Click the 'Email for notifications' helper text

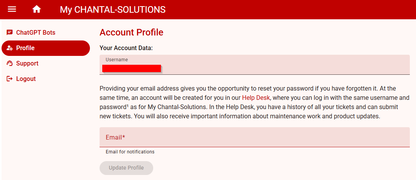[130, 152]
